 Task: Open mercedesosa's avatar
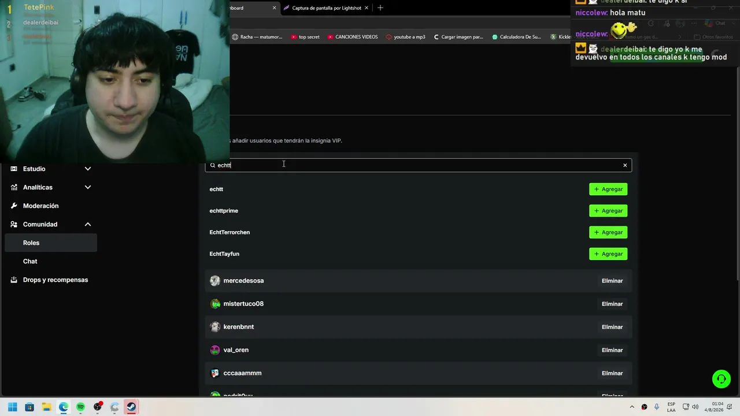point(215,281)
